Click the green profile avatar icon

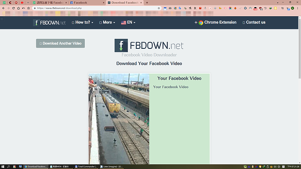click(293, 8)
